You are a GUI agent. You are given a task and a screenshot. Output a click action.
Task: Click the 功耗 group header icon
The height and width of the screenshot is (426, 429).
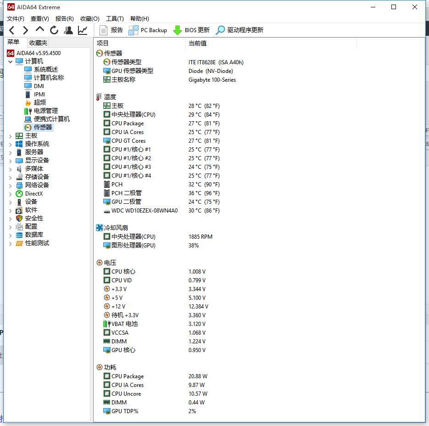click(x=100, y=368)
